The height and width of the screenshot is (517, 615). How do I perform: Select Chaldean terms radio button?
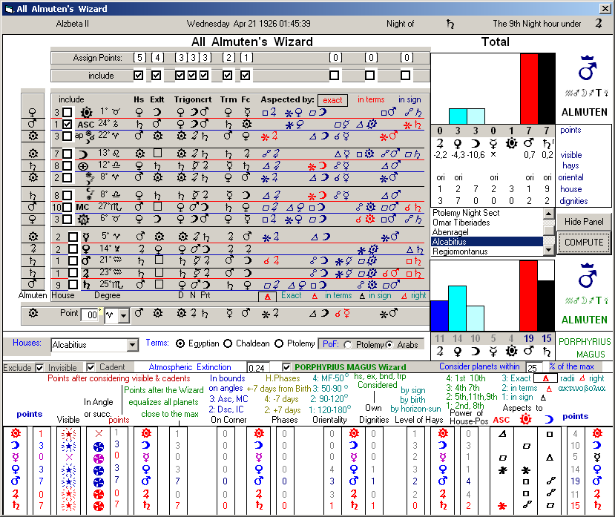228,343
